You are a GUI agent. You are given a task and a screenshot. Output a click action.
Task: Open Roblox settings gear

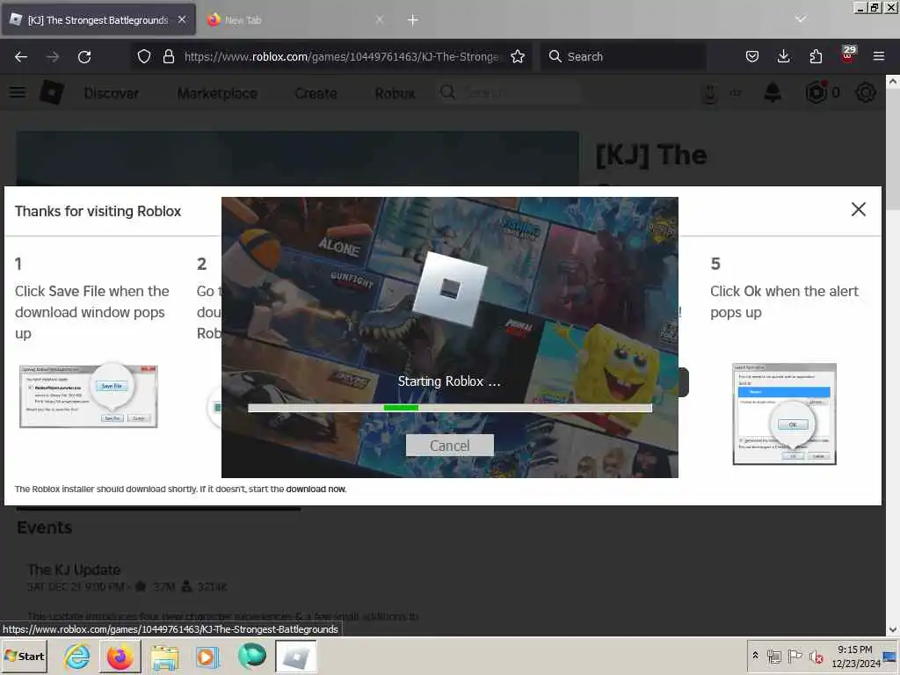866,92
